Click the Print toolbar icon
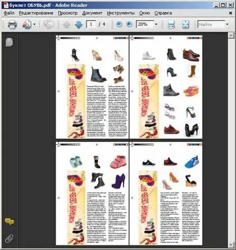The height and width of the screenshot is (250, 236). pos(12,25)
